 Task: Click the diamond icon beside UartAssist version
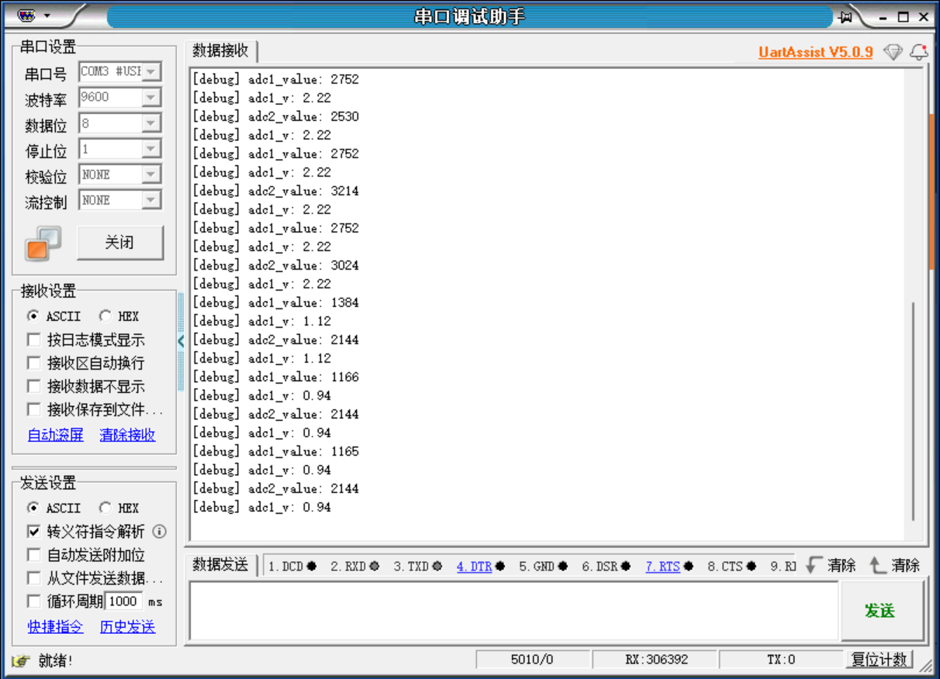click(893, 52)
